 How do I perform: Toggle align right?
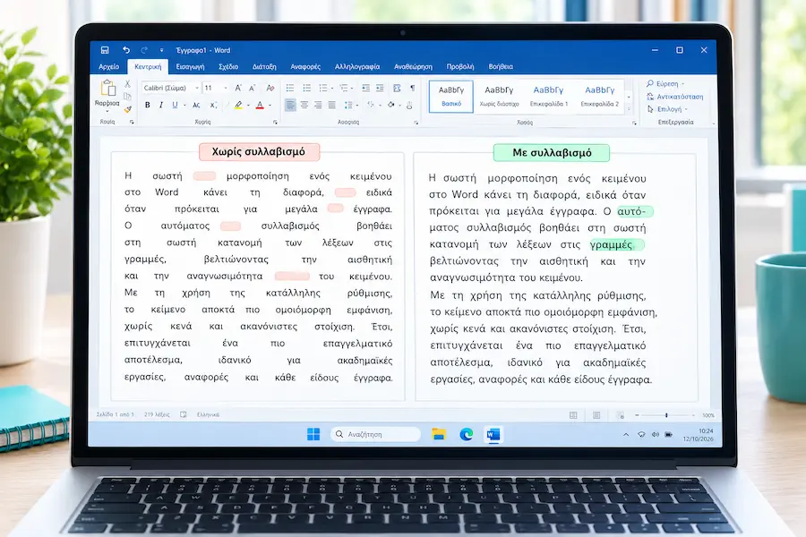click(x=318, y=105)
